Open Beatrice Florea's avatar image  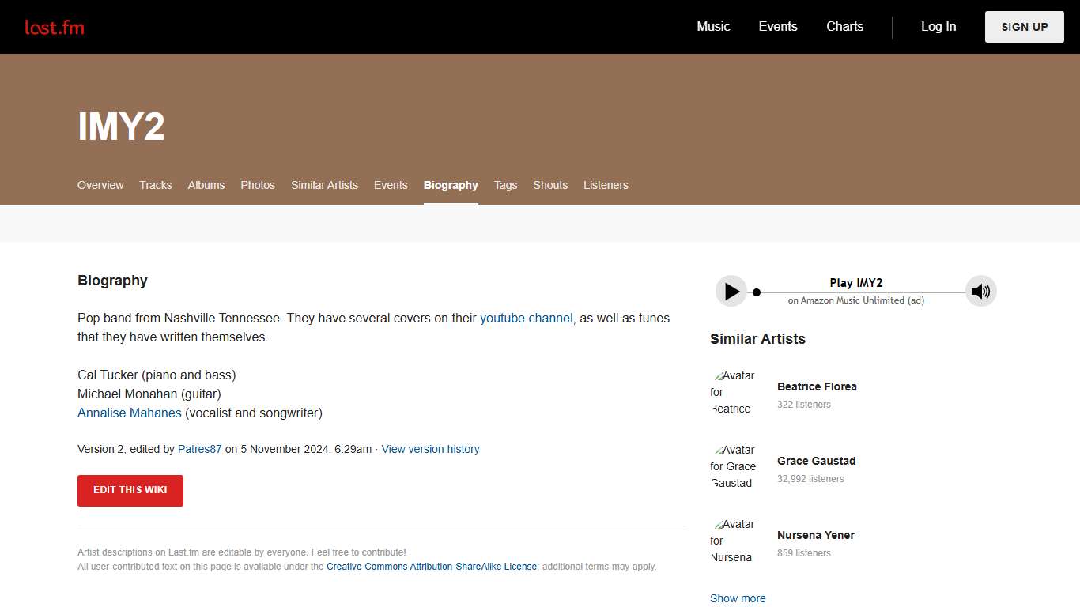click(734, 392)
